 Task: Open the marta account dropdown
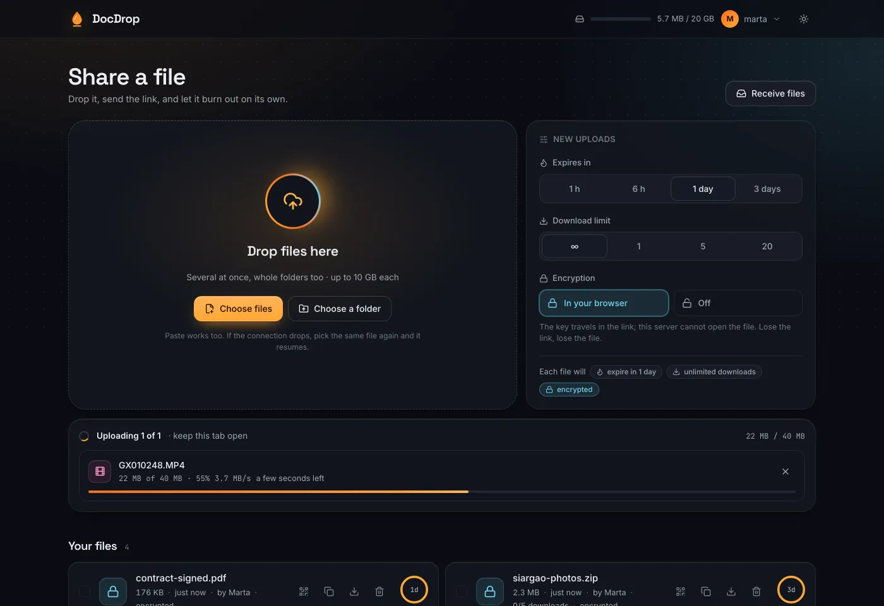pyautogui.click(x=751, y=19)
